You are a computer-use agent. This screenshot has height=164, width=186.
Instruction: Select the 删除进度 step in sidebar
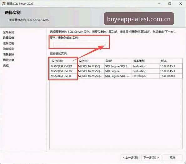tap(8, 60)
